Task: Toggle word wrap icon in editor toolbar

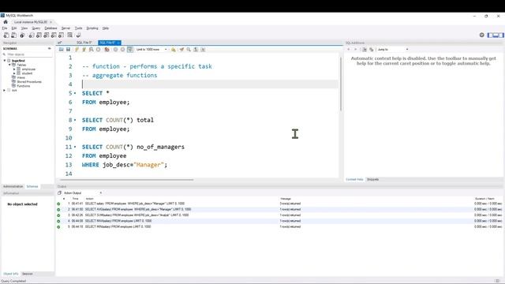Action: tap(203, 49)
